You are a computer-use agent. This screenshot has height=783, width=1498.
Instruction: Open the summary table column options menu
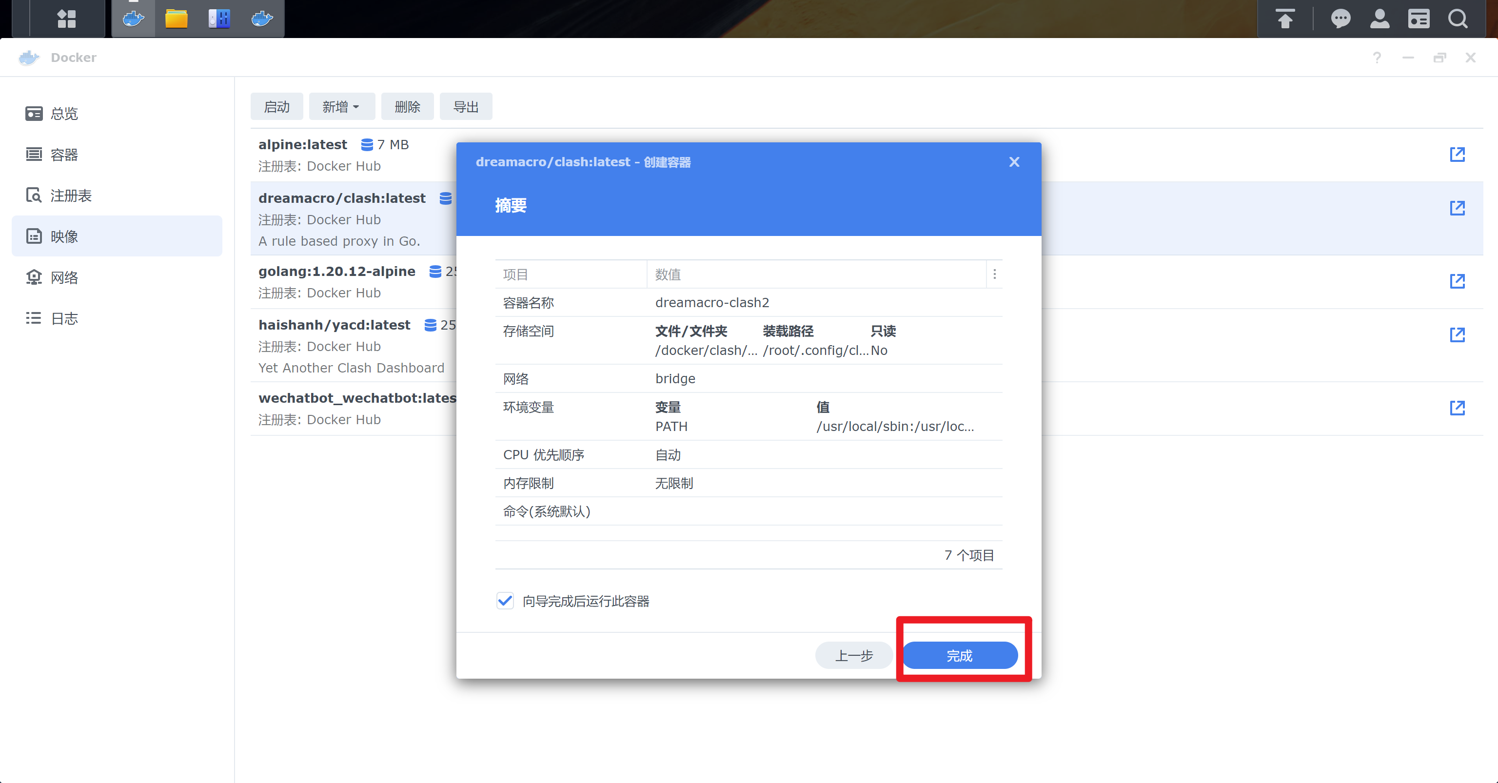coord(994,274)
